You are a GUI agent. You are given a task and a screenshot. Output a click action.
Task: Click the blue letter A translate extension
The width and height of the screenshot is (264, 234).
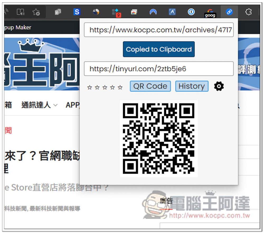pos(172,12)
